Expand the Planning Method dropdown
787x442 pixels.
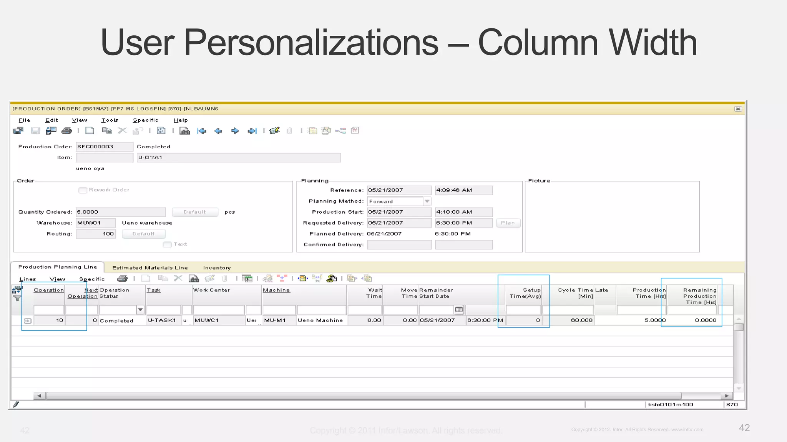(x=427, y=201)
